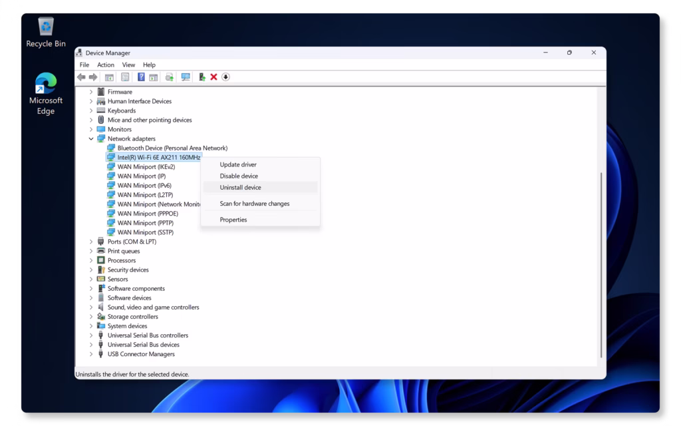Image resolution: width=681 pixels, height=426 pixels.
Task: Click the Processors category icon
Action: [101, 260]
